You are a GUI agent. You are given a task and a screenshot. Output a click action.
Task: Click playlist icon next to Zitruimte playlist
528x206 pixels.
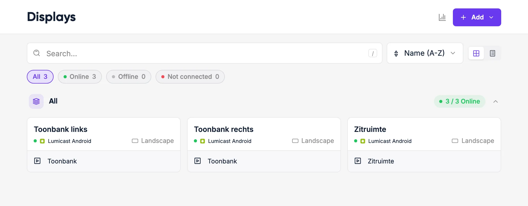[358, 161]
